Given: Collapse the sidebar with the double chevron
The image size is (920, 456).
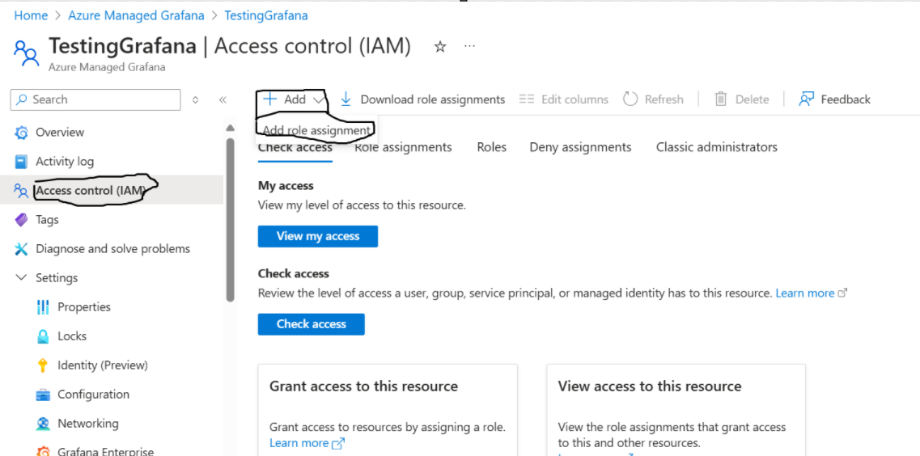Looking at the screenshot, I should [x=223, y=99].
